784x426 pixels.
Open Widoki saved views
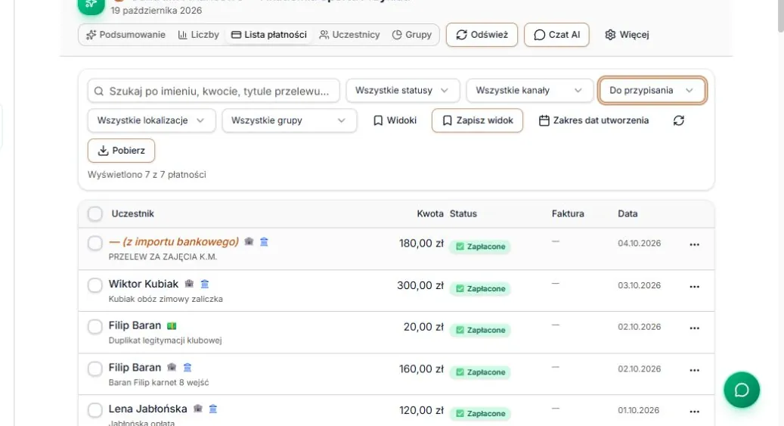coord(395,120)
